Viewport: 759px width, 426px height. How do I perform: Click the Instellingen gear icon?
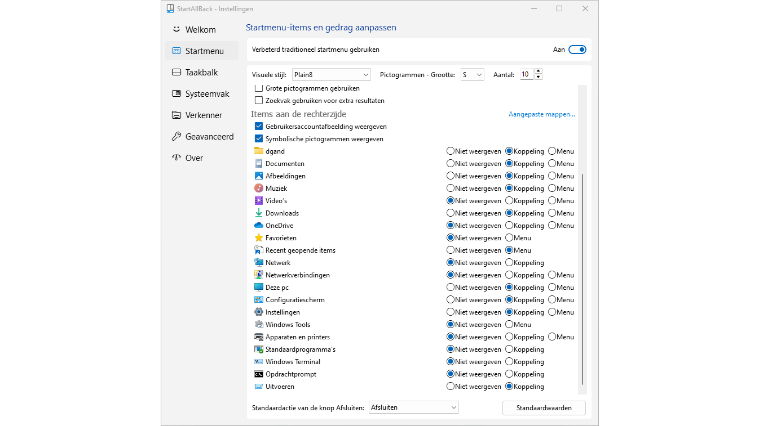(259, 312)
